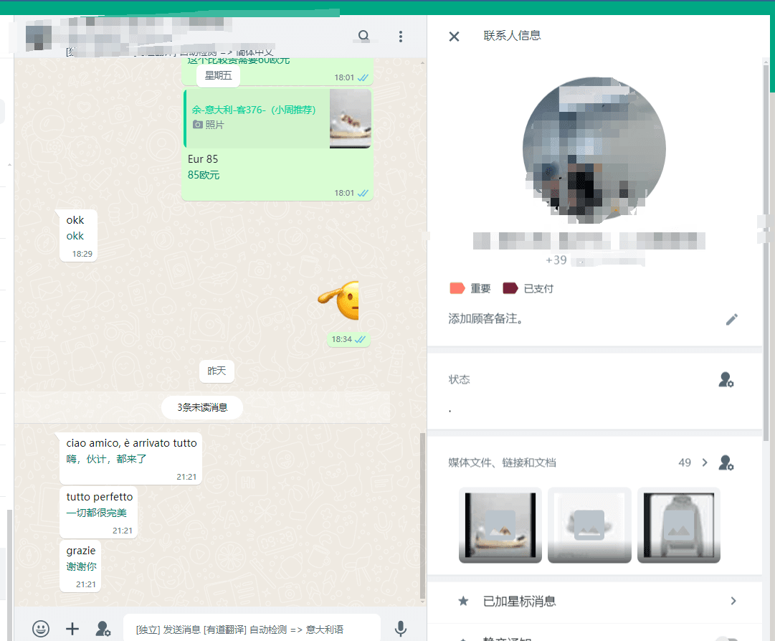Open the first shoe media thumbnail
Viewport: 775px width, 641px height.
(500, 525)
